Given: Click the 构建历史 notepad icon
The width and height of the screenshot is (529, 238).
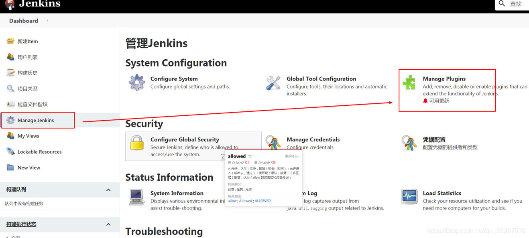Looking at the screenshot, I should click(10, 73).
